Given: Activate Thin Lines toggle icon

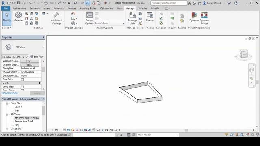Looking at the screenshot, I should pos(88,3).
